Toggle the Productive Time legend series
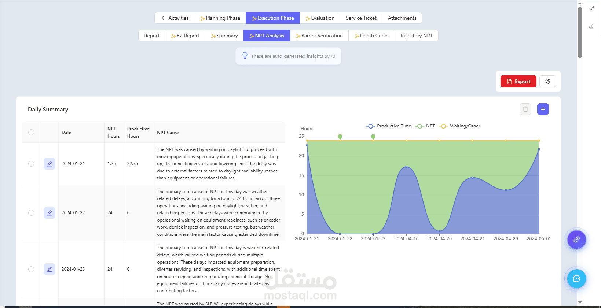The image size is (601, 308). pyautogui.click(x=389, y=126)
